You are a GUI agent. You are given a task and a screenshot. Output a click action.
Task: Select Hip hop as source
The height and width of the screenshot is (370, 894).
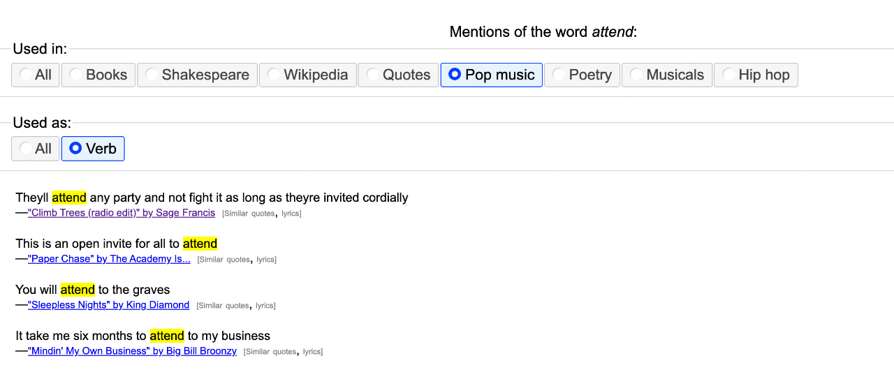point(756,75)
